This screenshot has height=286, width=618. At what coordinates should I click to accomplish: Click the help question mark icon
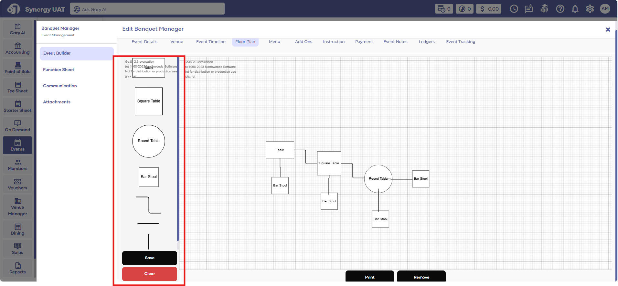[x=560, y=9]
